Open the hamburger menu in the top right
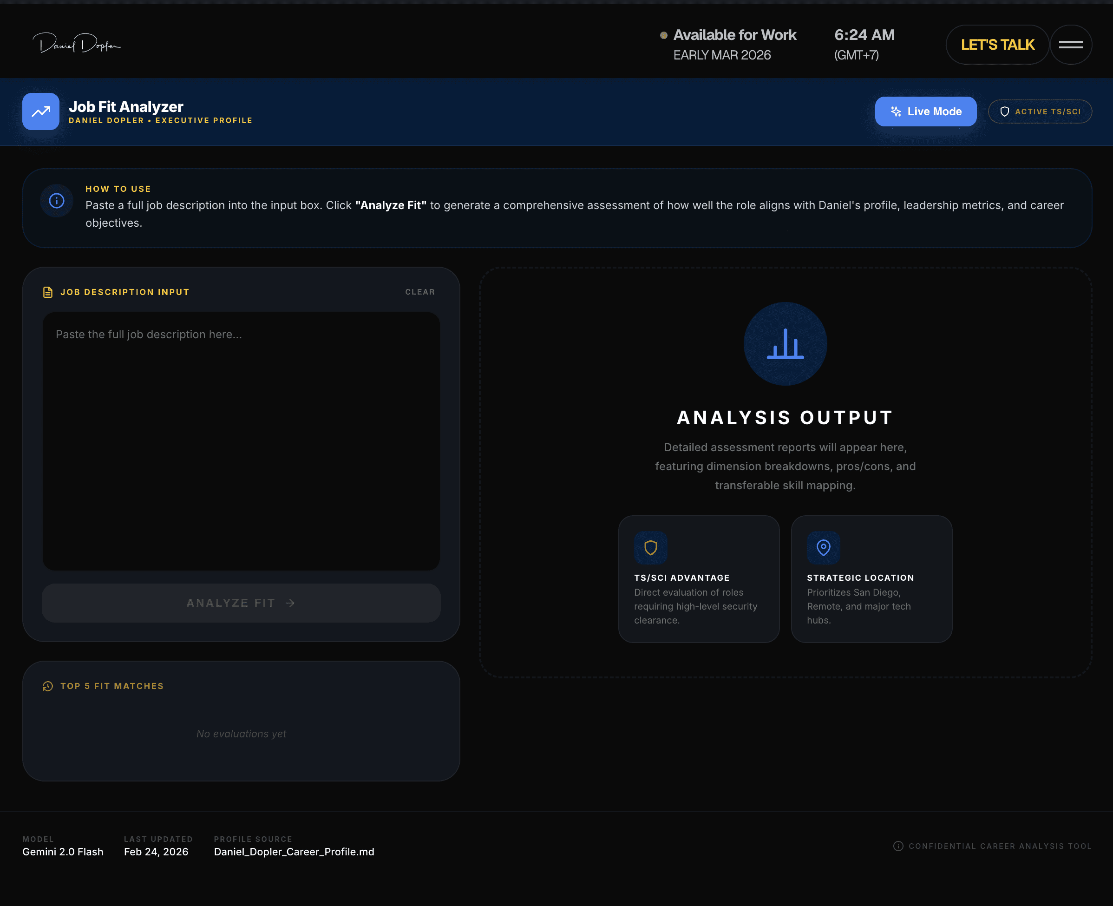The width and height of the screenshot is (1113, 906). [x=1071, y=44]
